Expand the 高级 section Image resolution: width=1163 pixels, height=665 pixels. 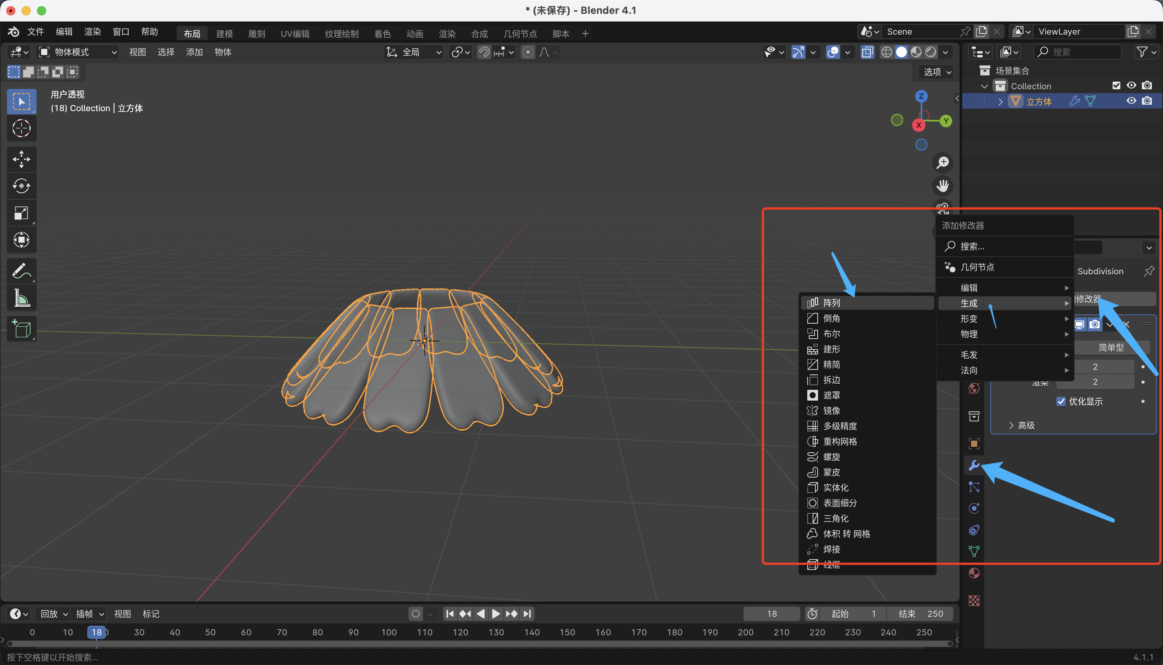pos(1021,425)
